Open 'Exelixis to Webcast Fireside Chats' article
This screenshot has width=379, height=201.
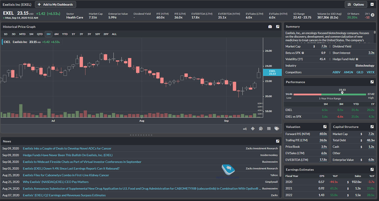coord(82,162)
